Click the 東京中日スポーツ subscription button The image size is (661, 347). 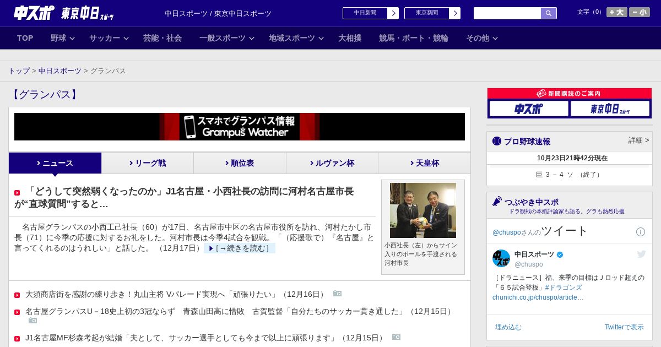click(610, 109)
